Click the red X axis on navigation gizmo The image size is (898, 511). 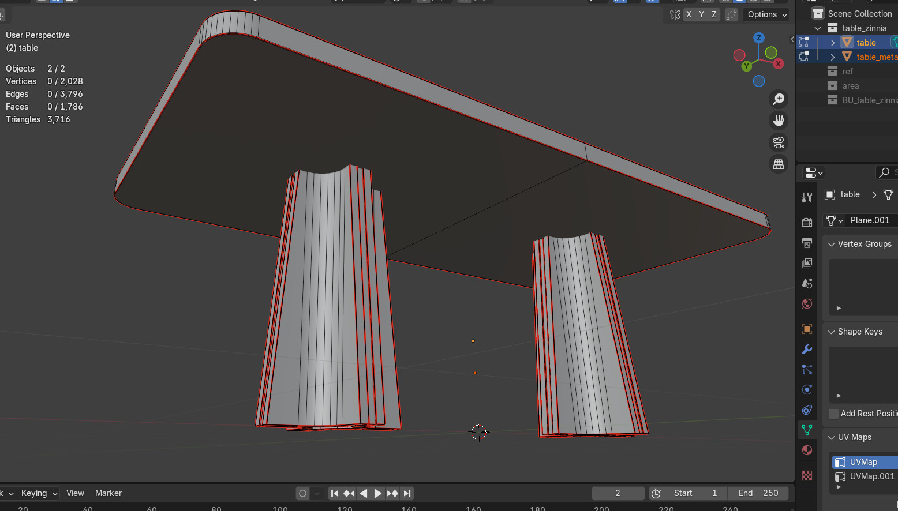point(779,63)
